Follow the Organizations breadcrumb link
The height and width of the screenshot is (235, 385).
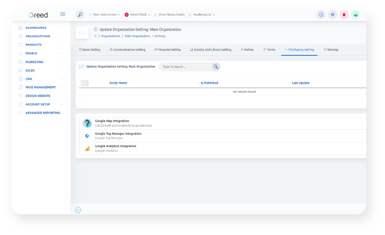(x=110, y=36)
